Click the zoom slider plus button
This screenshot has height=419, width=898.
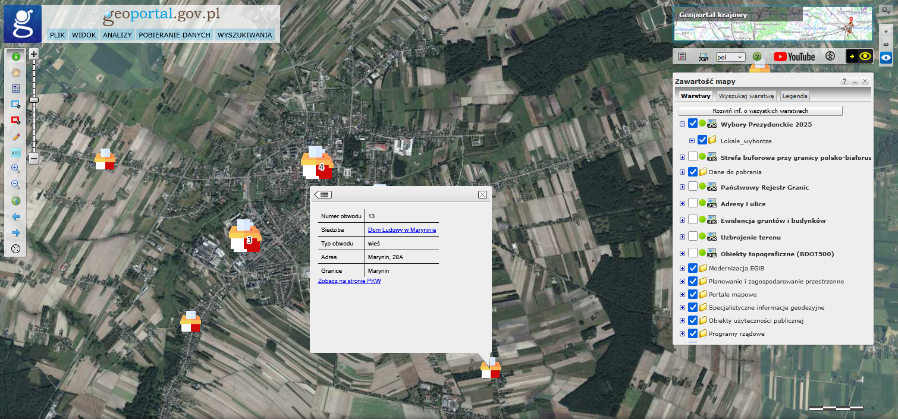(x=34, y=54)
